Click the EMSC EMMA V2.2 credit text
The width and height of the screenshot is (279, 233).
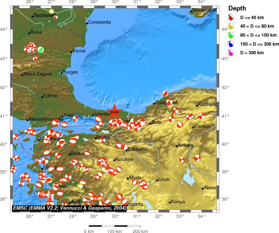pyautogui.click(x=69, y=208)
